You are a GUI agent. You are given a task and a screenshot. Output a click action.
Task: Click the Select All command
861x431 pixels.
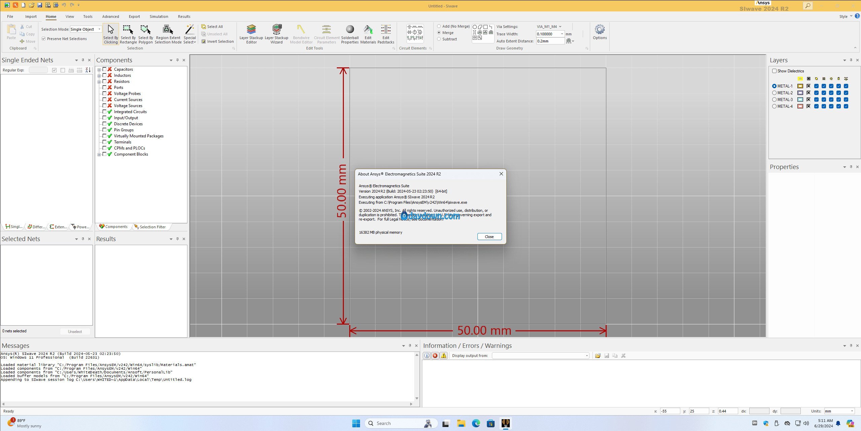point(212,27)
